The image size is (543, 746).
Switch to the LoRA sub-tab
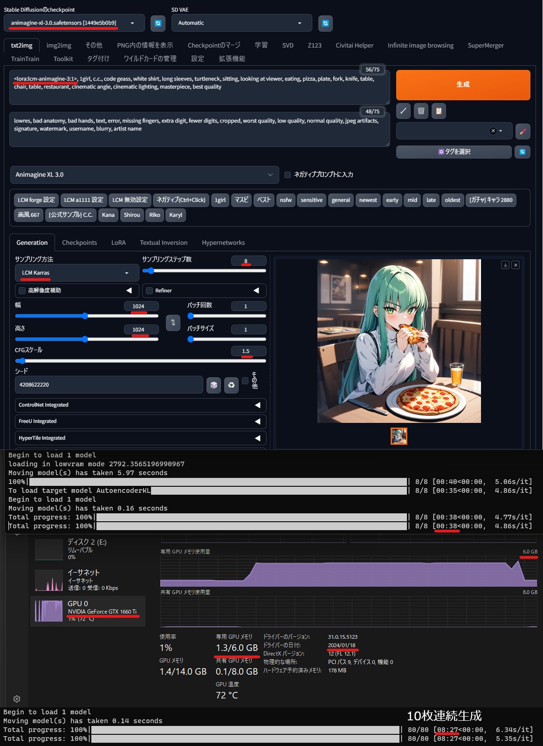[118, 242]
